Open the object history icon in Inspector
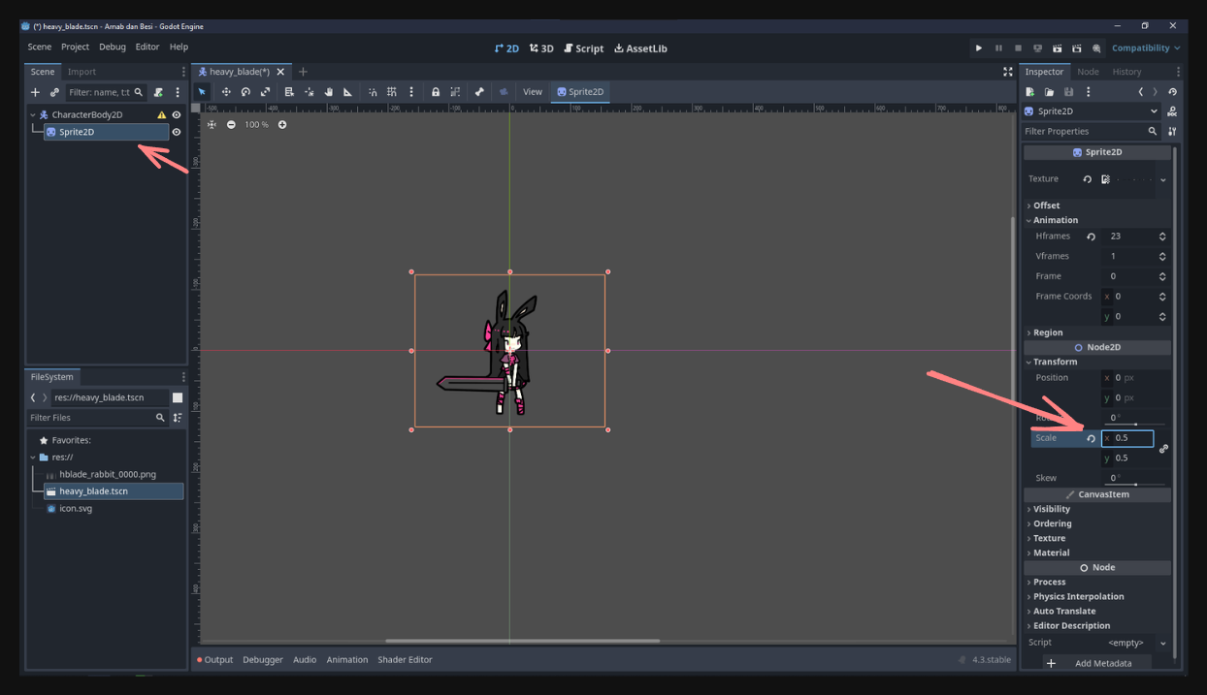Screen dimensions: 1207x695 pyautogui.click(x=1172, y=92)
